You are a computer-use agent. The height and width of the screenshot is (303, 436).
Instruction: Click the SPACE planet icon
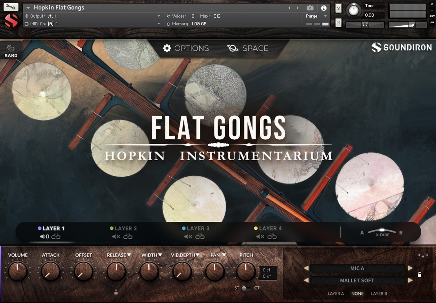(x=233, y=48)
